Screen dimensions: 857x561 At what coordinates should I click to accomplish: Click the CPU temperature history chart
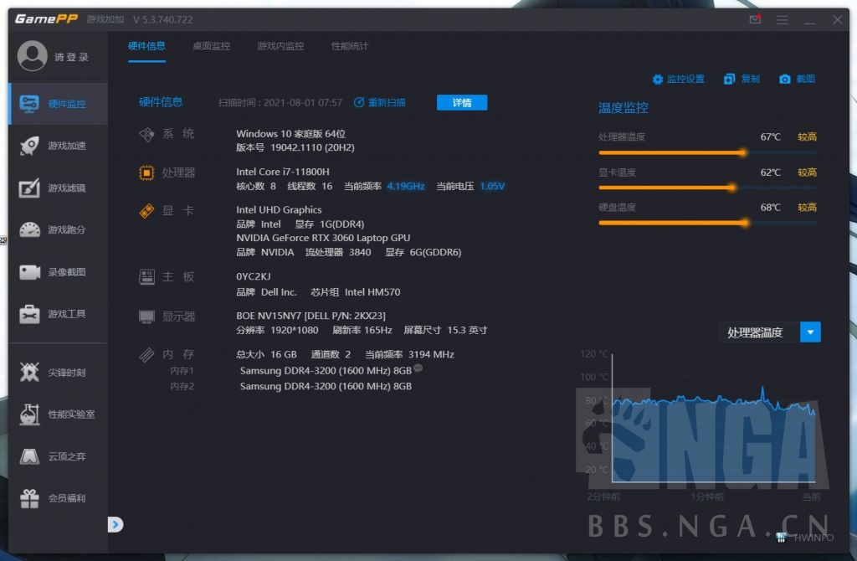pos(713,419)
